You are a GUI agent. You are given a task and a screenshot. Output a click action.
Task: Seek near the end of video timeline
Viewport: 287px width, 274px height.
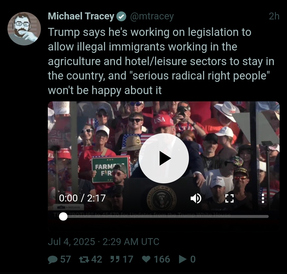[264, 217]
